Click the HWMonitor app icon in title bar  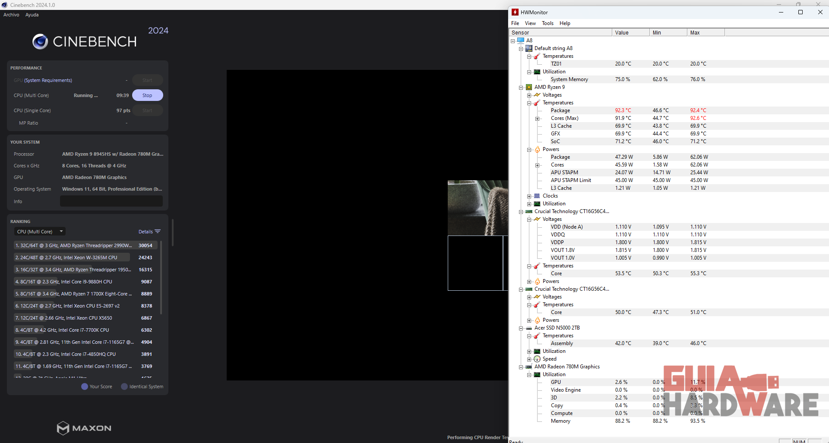coord(515,12)
